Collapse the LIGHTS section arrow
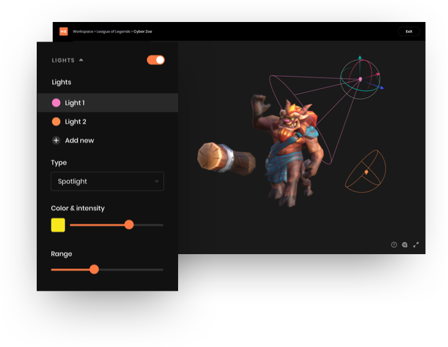The width and height of the screenshot is (448, 347). (81, 60)
